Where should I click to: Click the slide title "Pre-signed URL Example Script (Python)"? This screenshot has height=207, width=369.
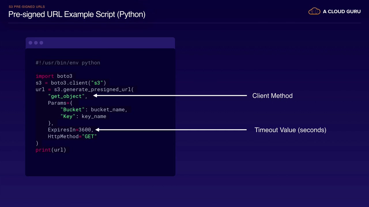(77, 14)
